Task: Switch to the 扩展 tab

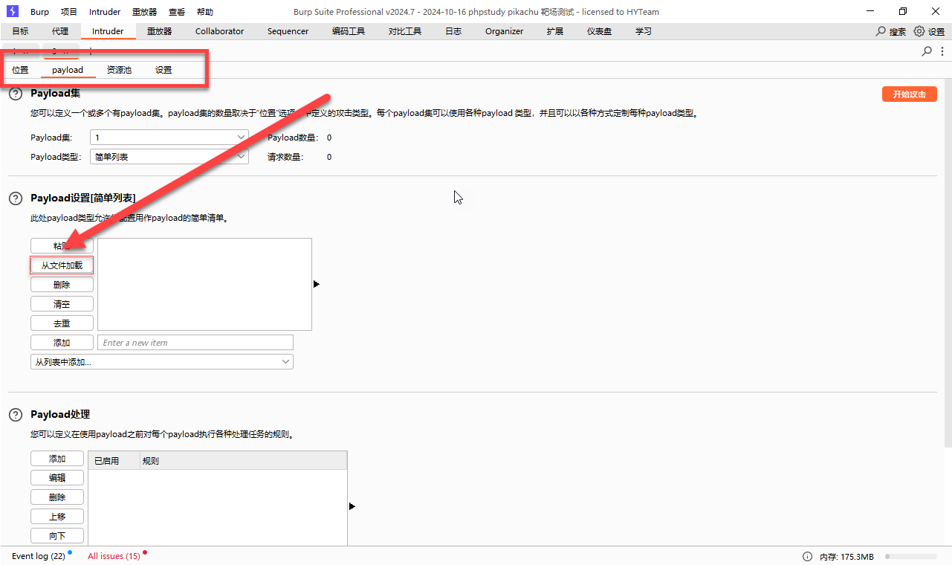Action: [555, 31]
